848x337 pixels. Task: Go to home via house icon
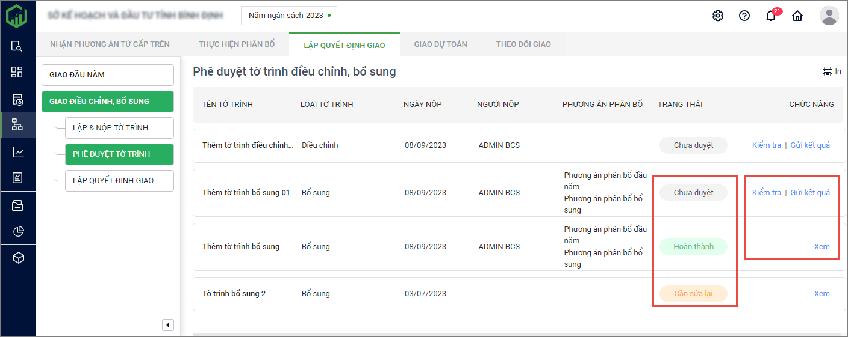pos(797,16)
